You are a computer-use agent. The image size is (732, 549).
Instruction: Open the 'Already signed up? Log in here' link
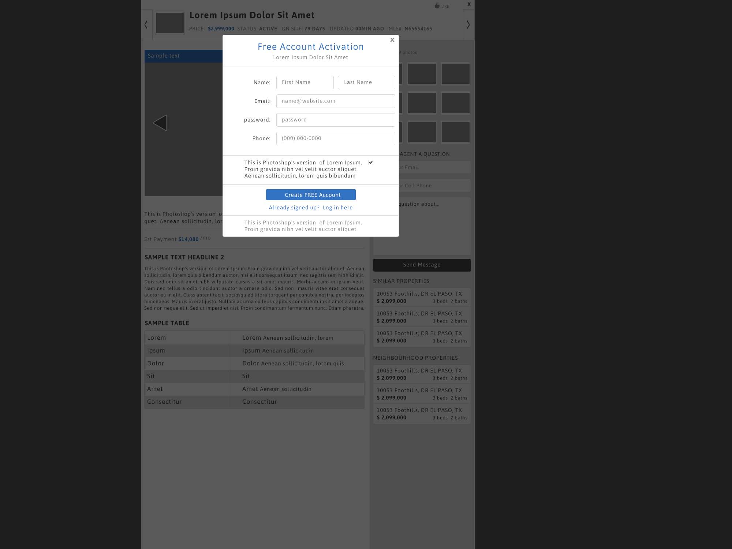[311, 208]
